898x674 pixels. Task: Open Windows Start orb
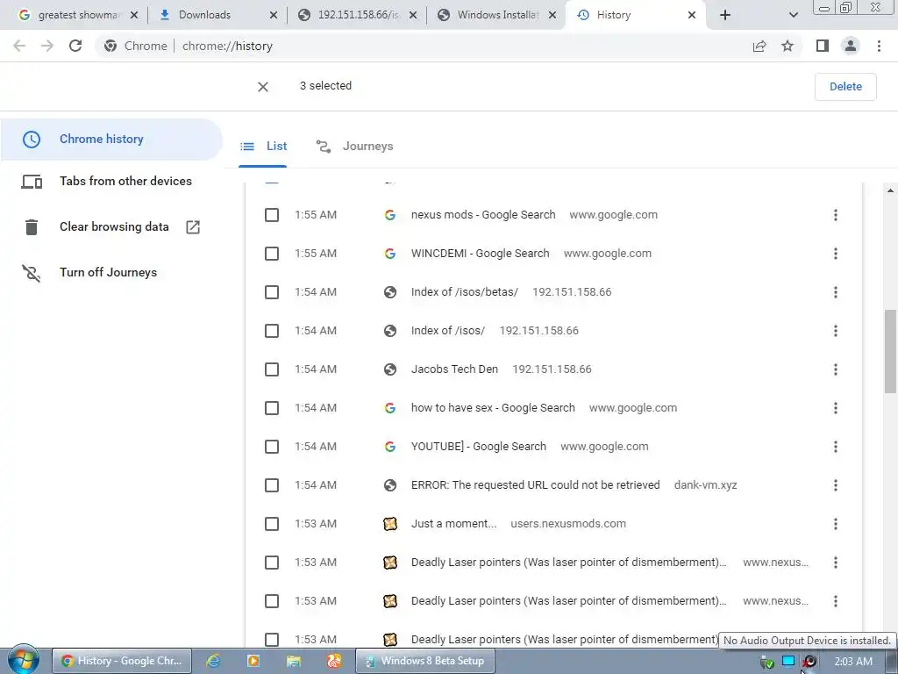pos(23,660)
